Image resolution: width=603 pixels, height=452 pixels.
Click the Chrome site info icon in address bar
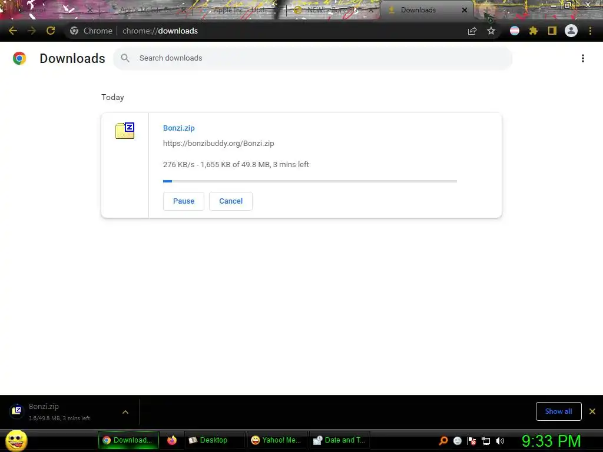pos(74,31)
